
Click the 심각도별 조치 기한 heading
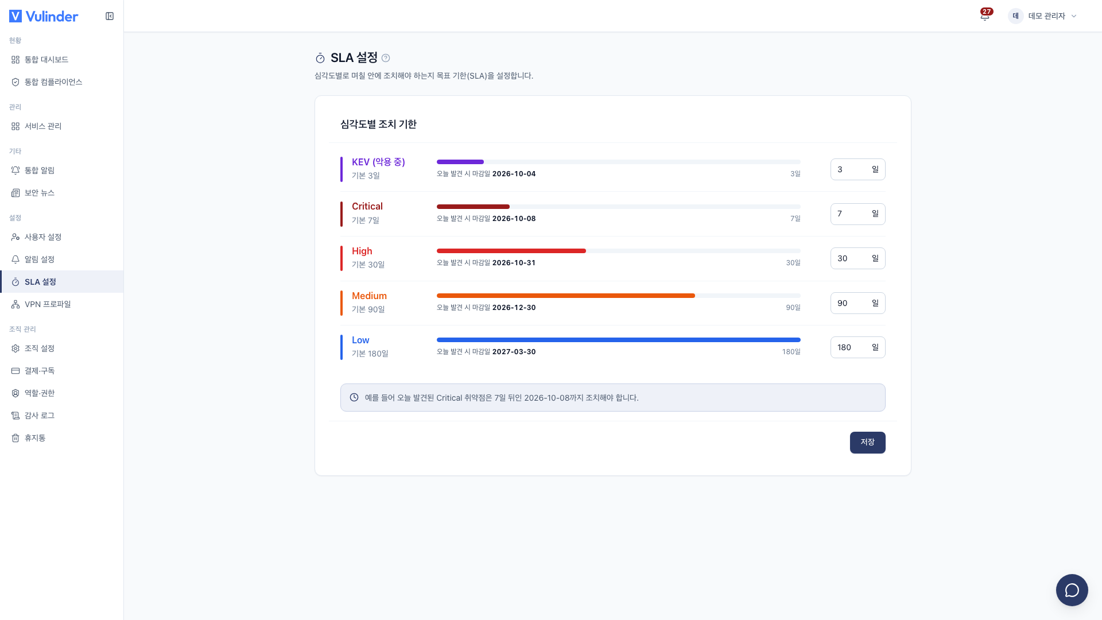click(x=378, y=124)
